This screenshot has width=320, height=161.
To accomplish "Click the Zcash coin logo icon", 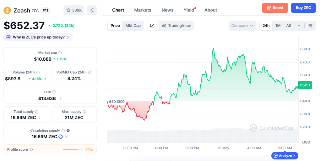I will (7, 10).
